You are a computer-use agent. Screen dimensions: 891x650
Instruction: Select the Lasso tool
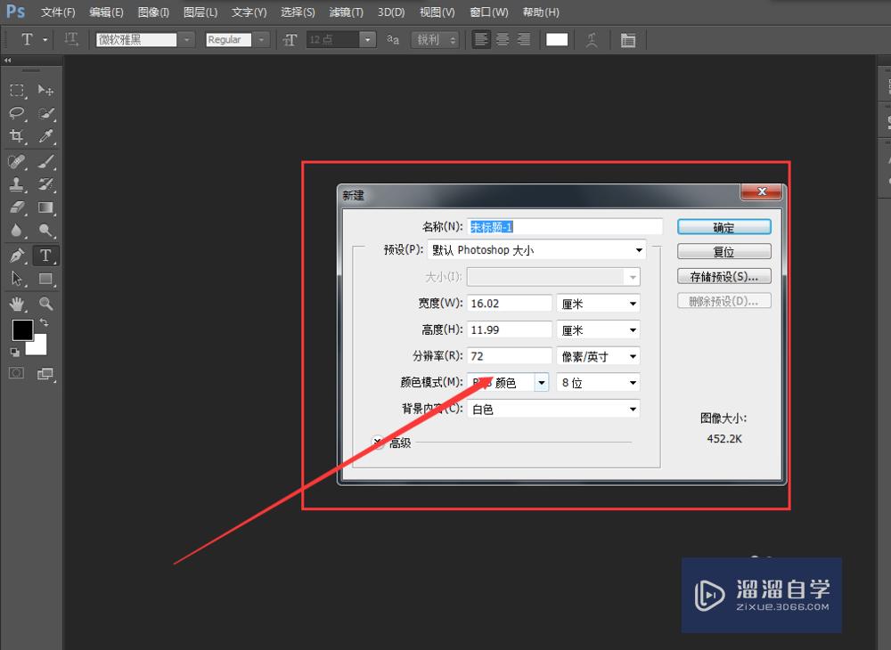click(17, 113)
